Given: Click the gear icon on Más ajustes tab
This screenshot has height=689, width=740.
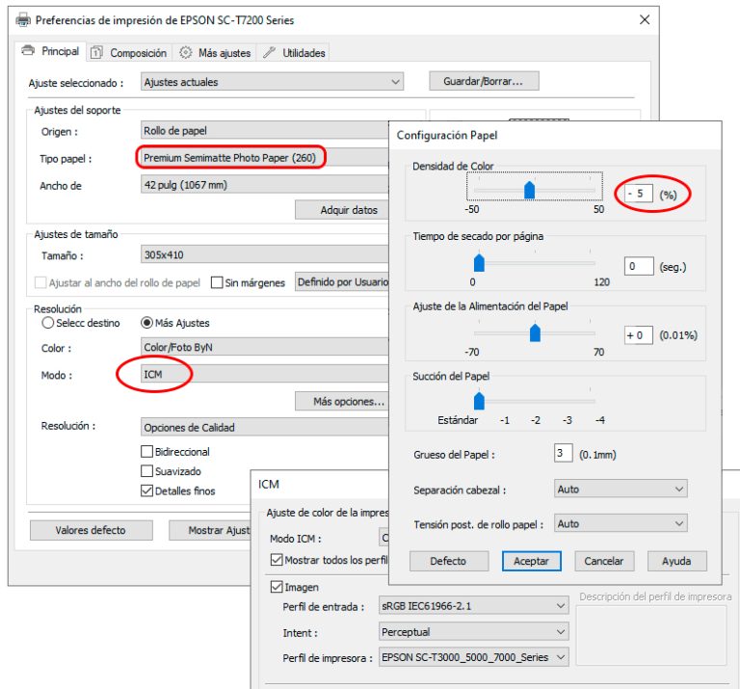Looking at the screenshot, I should click(x=185, y=52).
